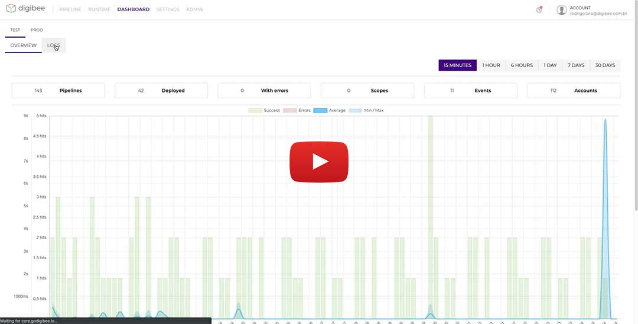The width and height of the screenshot is (638, 324).
Task: Toggle the Success legend swatch
Action: point(255,110)
